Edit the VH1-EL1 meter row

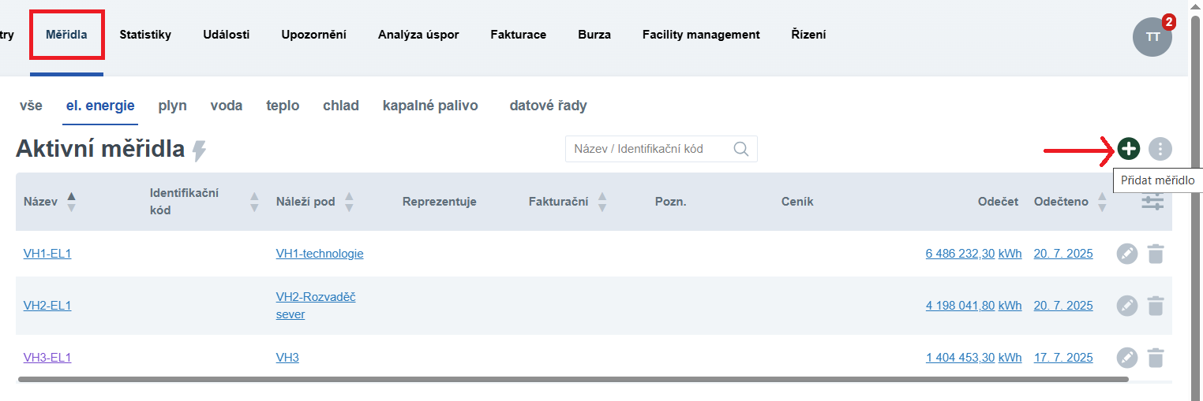(1127, 254)
